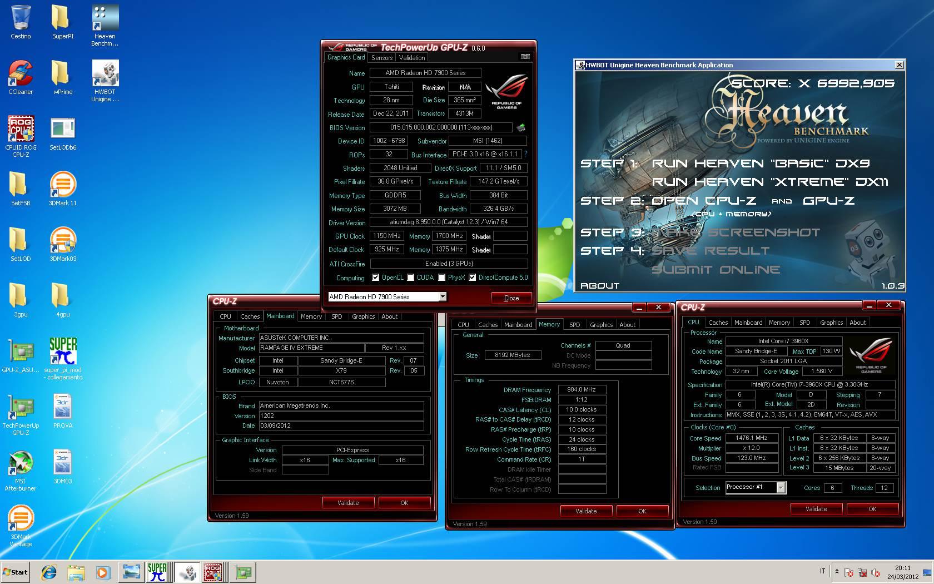This screenshot has height=584, width=934.
Task: Click Close button in GPU-Z
Action: [x=511, y=298]
